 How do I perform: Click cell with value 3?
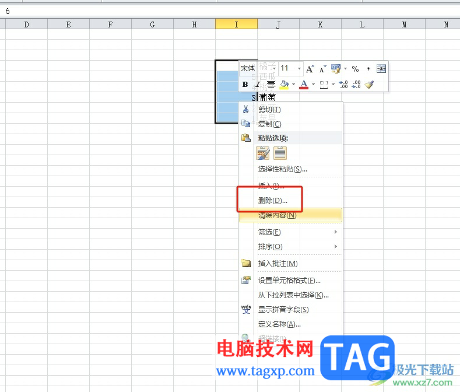tap(236, 97)
